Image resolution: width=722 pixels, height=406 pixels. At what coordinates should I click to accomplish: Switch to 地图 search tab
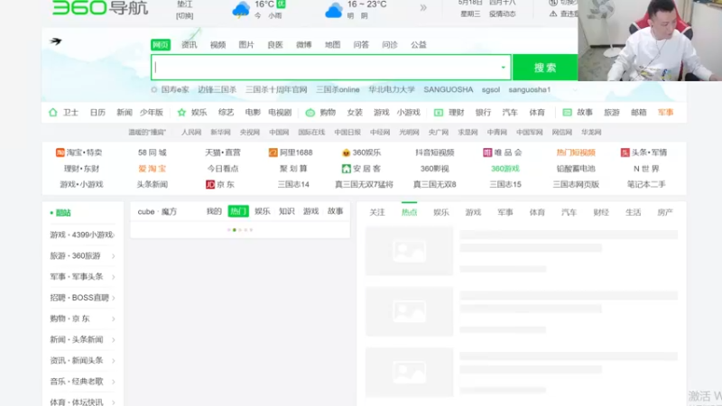click(332, 44)
